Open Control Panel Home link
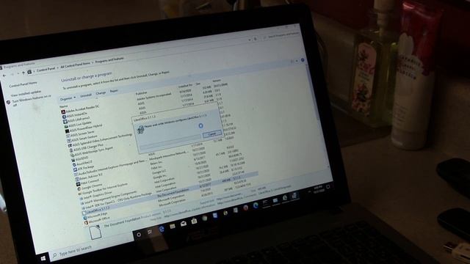 (x=23, y=84)
